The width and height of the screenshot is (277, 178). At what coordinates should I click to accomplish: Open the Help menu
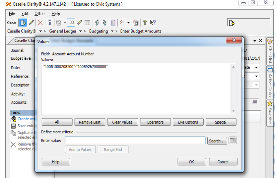[56, 14]
